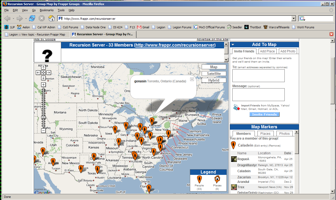Viewport: 336px width, 200px height.
Task: Open the search engine selector dropdown
Action: pyautogui.click(x=303, y=19)
